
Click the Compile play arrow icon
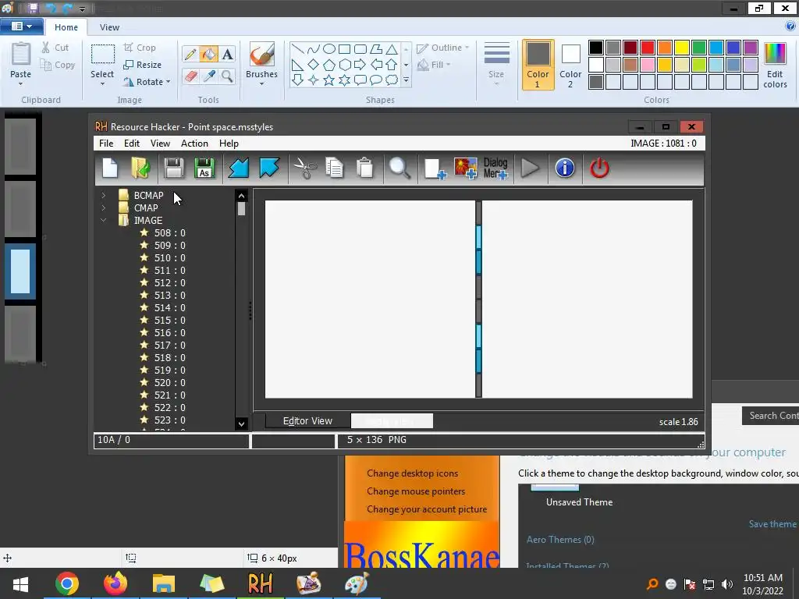[530, 168]
